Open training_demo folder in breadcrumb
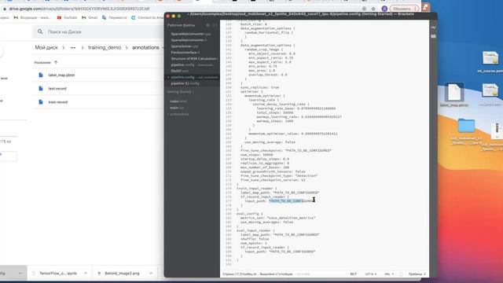 tap(105, 47)
